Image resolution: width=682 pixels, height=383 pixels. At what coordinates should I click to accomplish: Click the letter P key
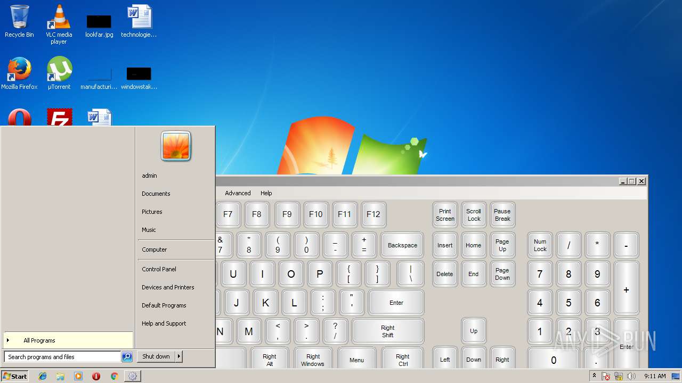point(320,274)
